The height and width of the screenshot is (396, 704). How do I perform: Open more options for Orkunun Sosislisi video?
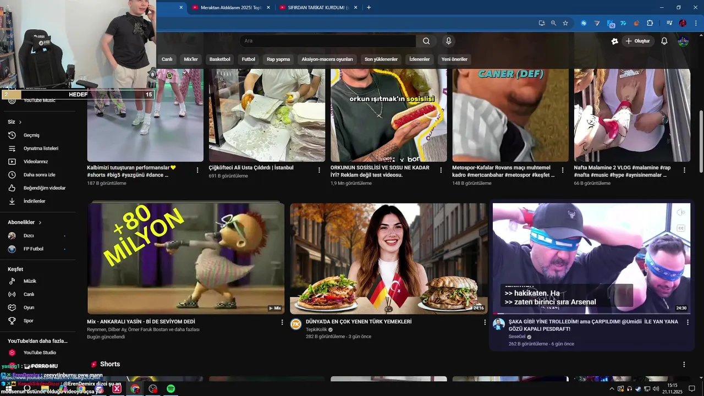(441, 170)
